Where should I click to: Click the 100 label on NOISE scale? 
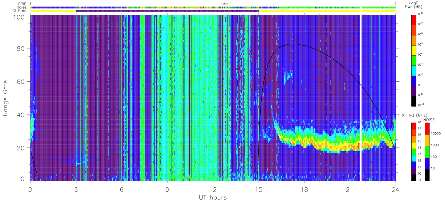pyautogui.click(x=433, y=157)
